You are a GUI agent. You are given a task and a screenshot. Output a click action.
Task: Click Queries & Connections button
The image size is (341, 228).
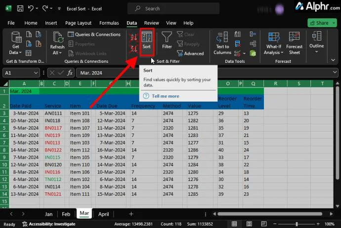click(94, 35)
